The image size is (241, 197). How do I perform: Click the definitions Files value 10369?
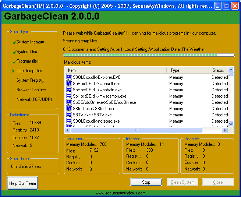click(35, 123)
